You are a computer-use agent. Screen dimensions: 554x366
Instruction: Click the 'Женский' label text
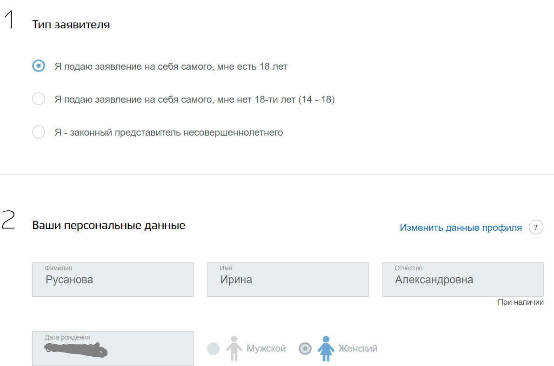(x=358, y=349)
